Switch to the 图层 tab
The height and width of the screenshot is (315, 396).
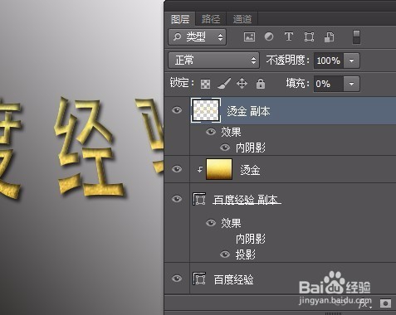(x=180, y=19)
